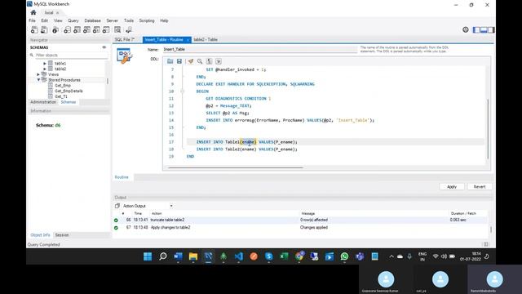Switch to table2 - Table tab

(206, 40)
